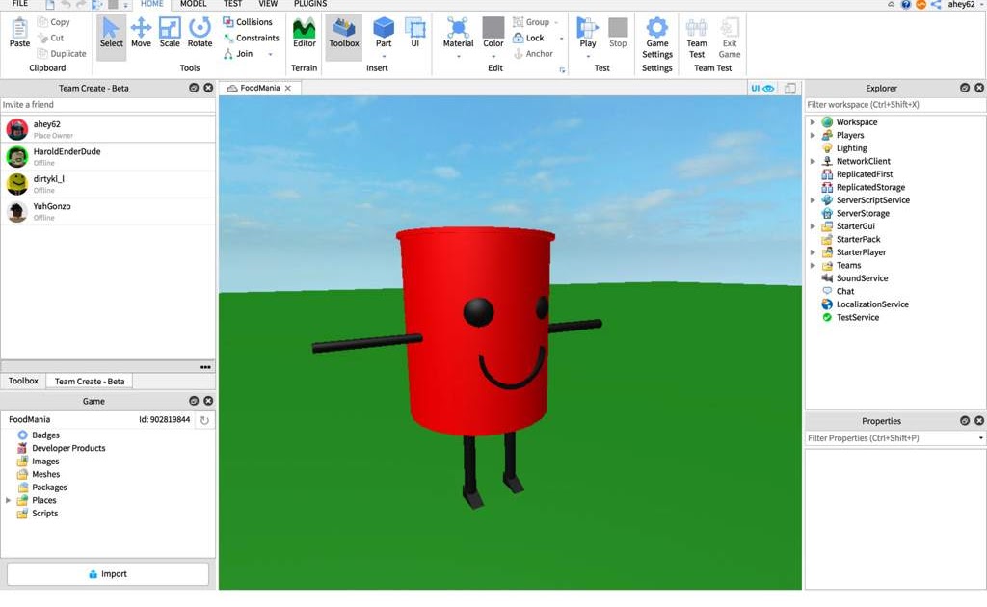
Task: Select Lighting in Explorer
Action: pos(851,148)
